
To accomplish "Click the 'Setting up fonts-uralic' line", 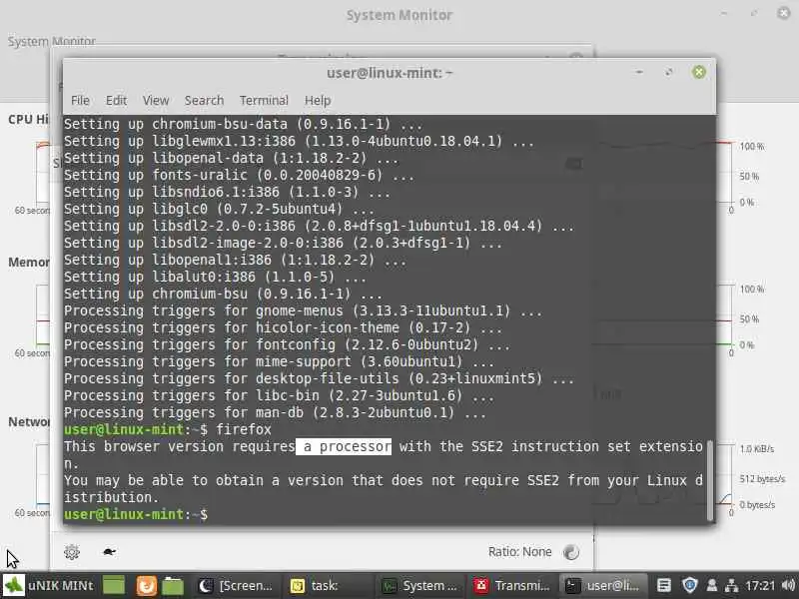I will click(x=239, y=176).
